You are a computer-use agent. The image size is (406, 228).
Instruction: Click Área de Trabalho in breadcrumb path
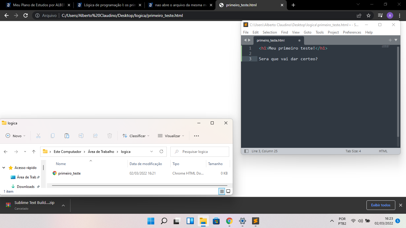coord(101,151)
